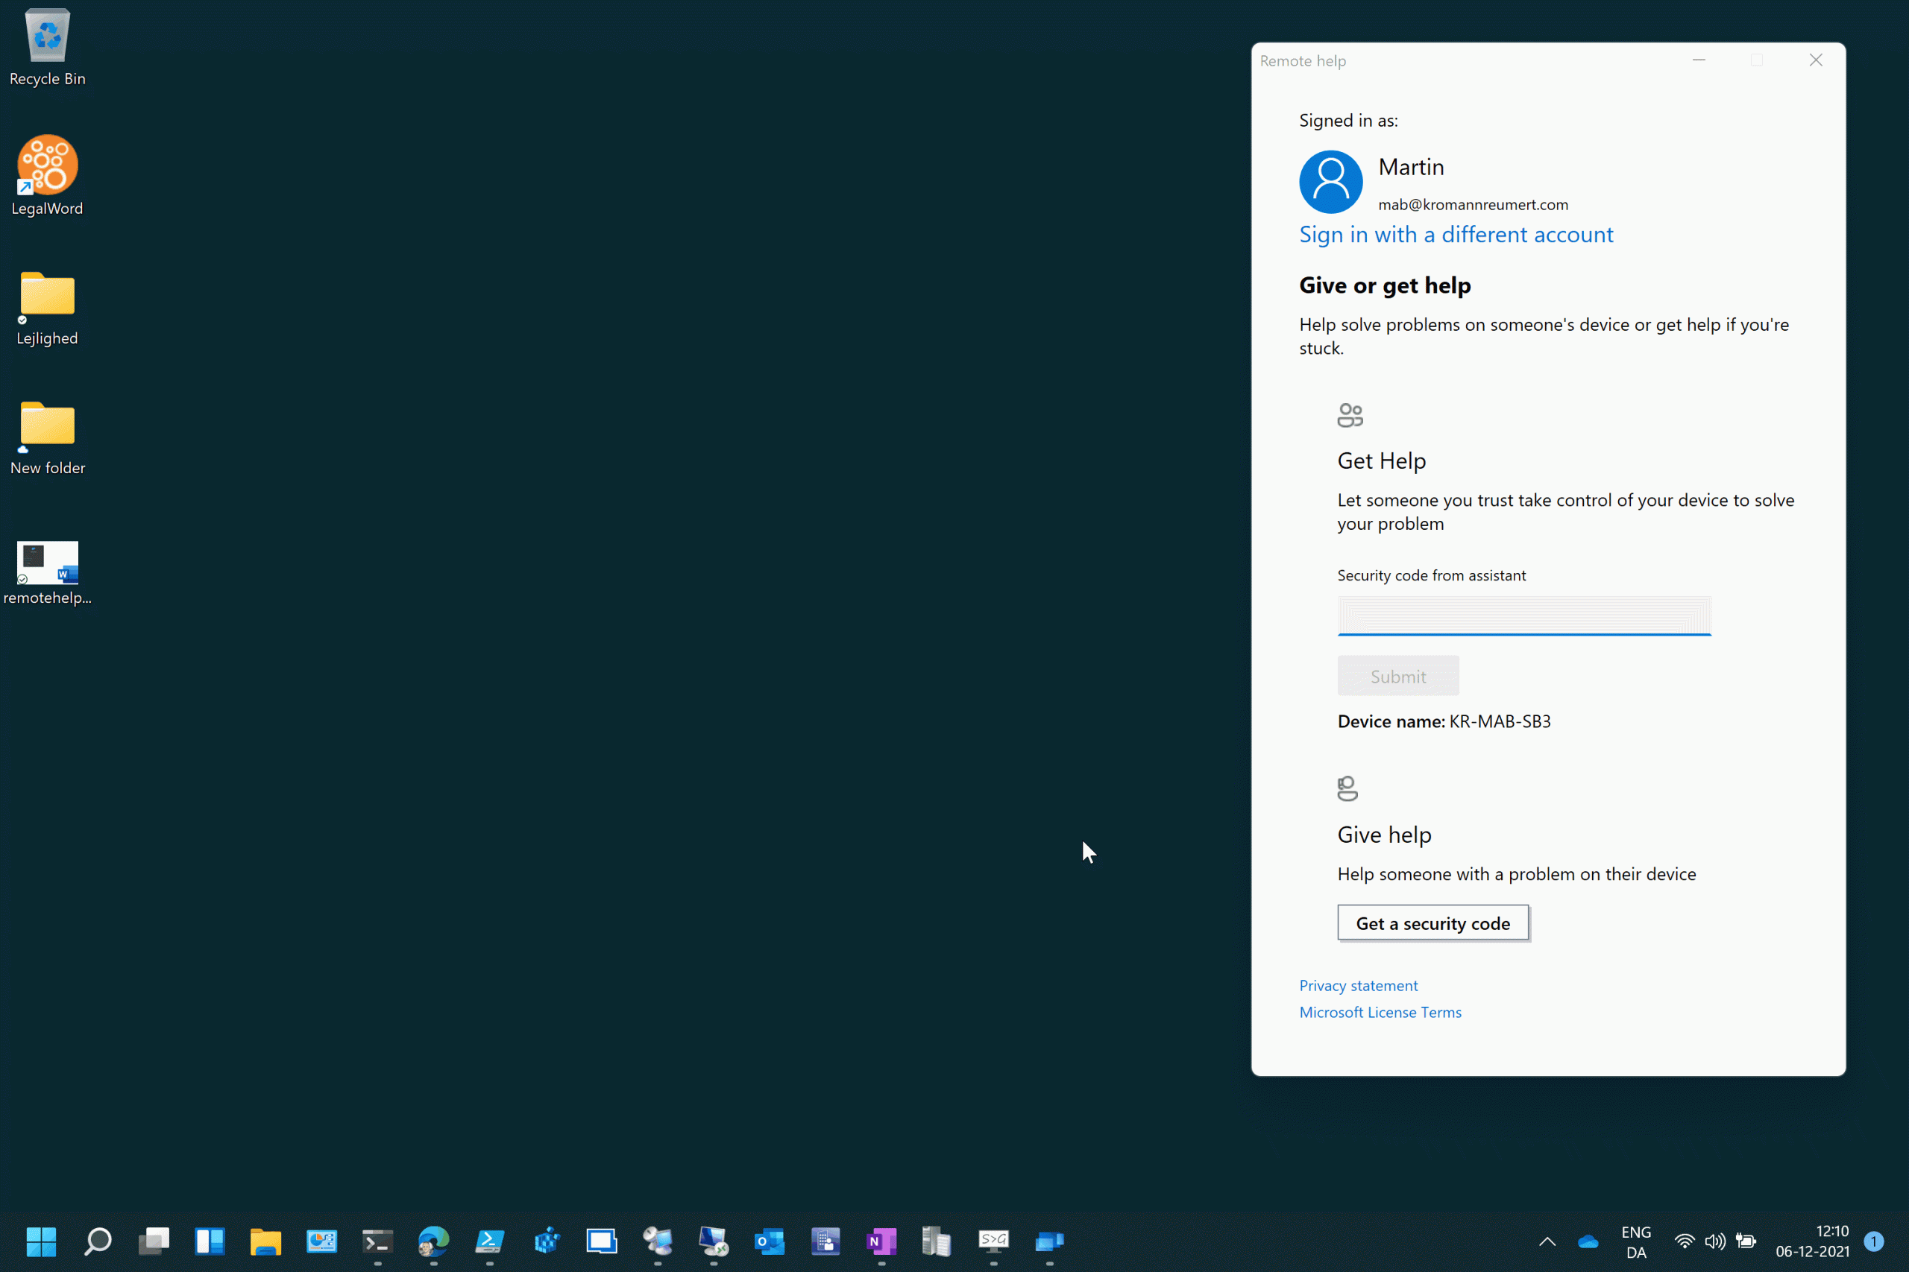Open Control Panel taskbar icon

[321, 1241]
